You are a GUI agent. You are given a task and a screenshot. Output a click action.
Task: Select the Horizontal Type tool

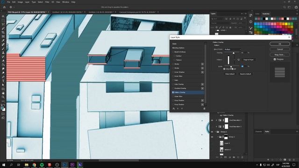(3, 81)
